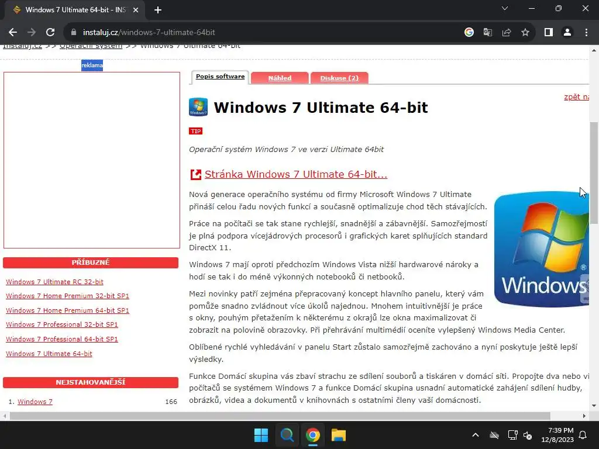Click the reklama label
This screenshot has height=449, width=599.
point(92,65)
